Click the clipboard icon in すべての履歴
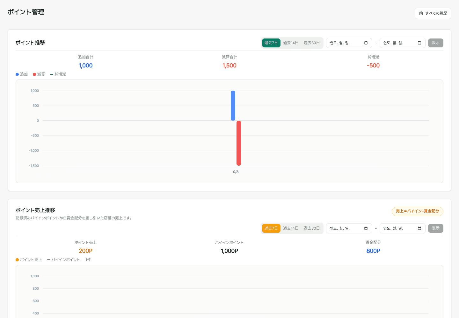 pyautogui.click(x=421, y=13)
